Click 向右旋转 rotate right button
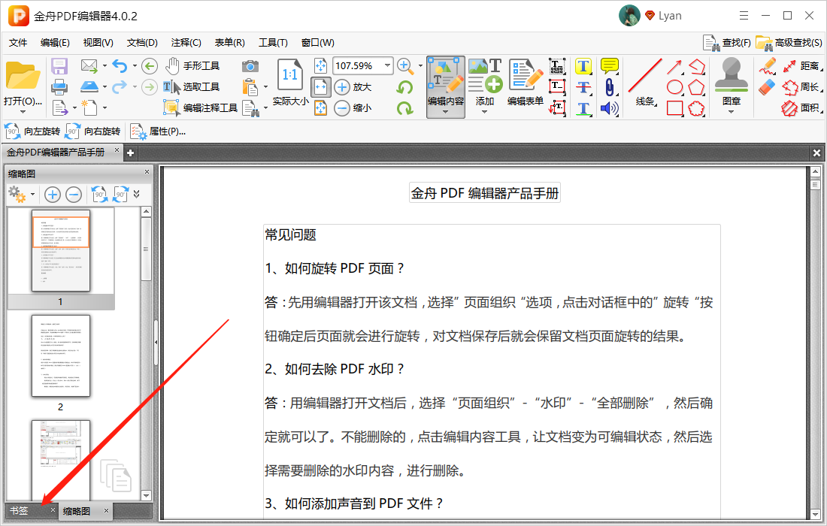This screenshot has height=526, width=827. coord(92,131)
